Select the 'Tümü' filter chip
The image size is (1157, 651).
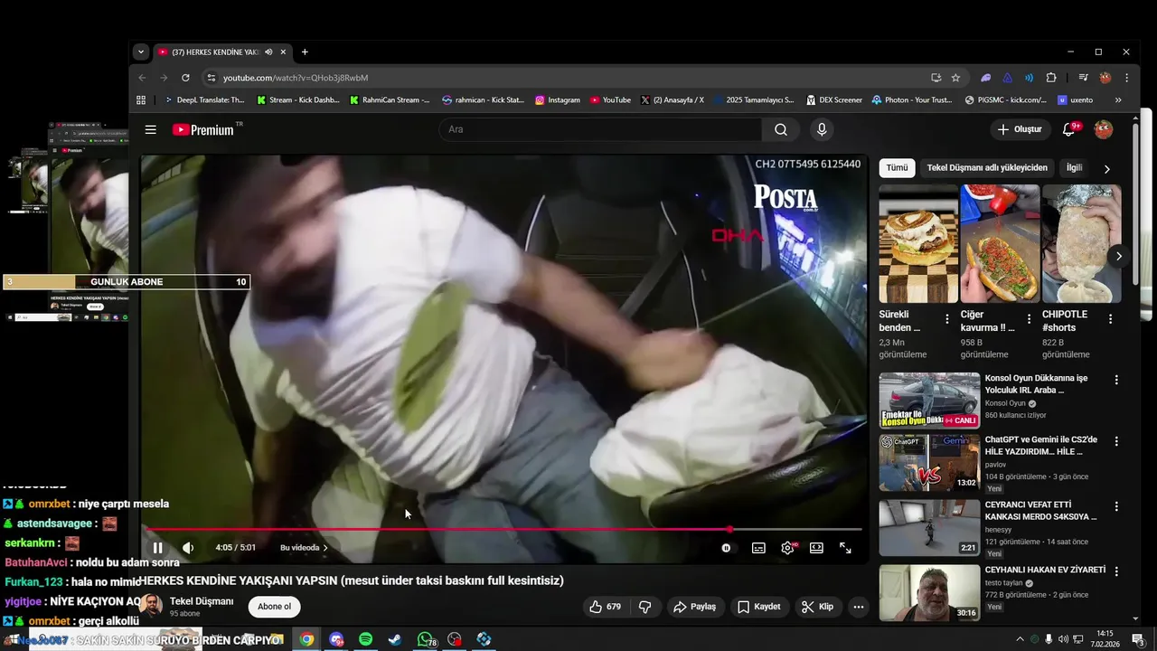[x=897, y=168]
